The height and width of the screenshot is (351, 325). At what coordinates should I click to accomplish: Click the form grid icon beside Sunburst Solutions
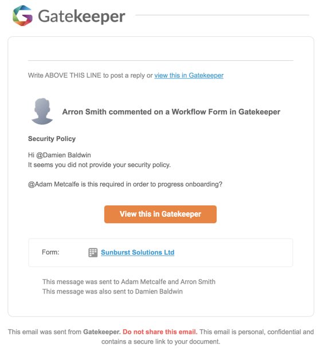pos(93,252)
